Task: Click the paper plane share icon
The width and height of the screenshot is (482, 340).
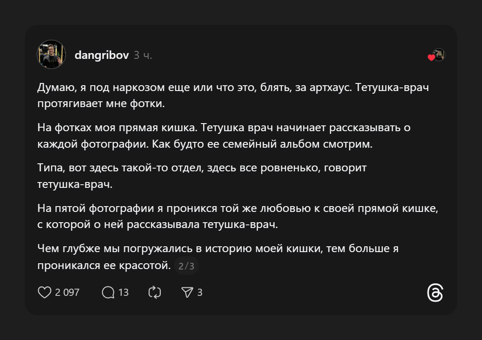Action: tap(187, 292)
